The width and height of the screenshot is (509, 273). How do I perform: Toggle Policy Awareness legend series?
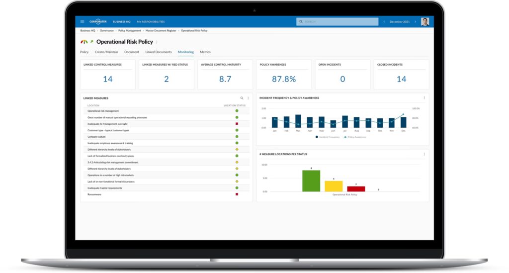(355, 137)
